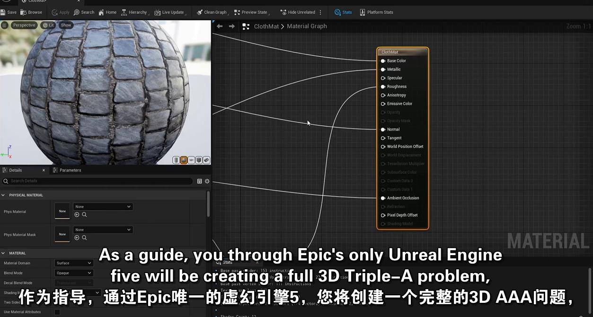The height and width of the screenshot is (317, 593).
Task: Go Home to the main material node
Action: [x=107, y=12]
